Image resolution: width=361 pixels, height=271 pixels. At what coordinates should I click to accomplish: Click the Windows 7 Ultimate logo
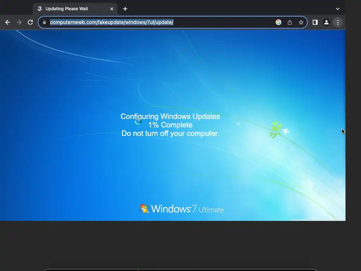pos(182,209)
